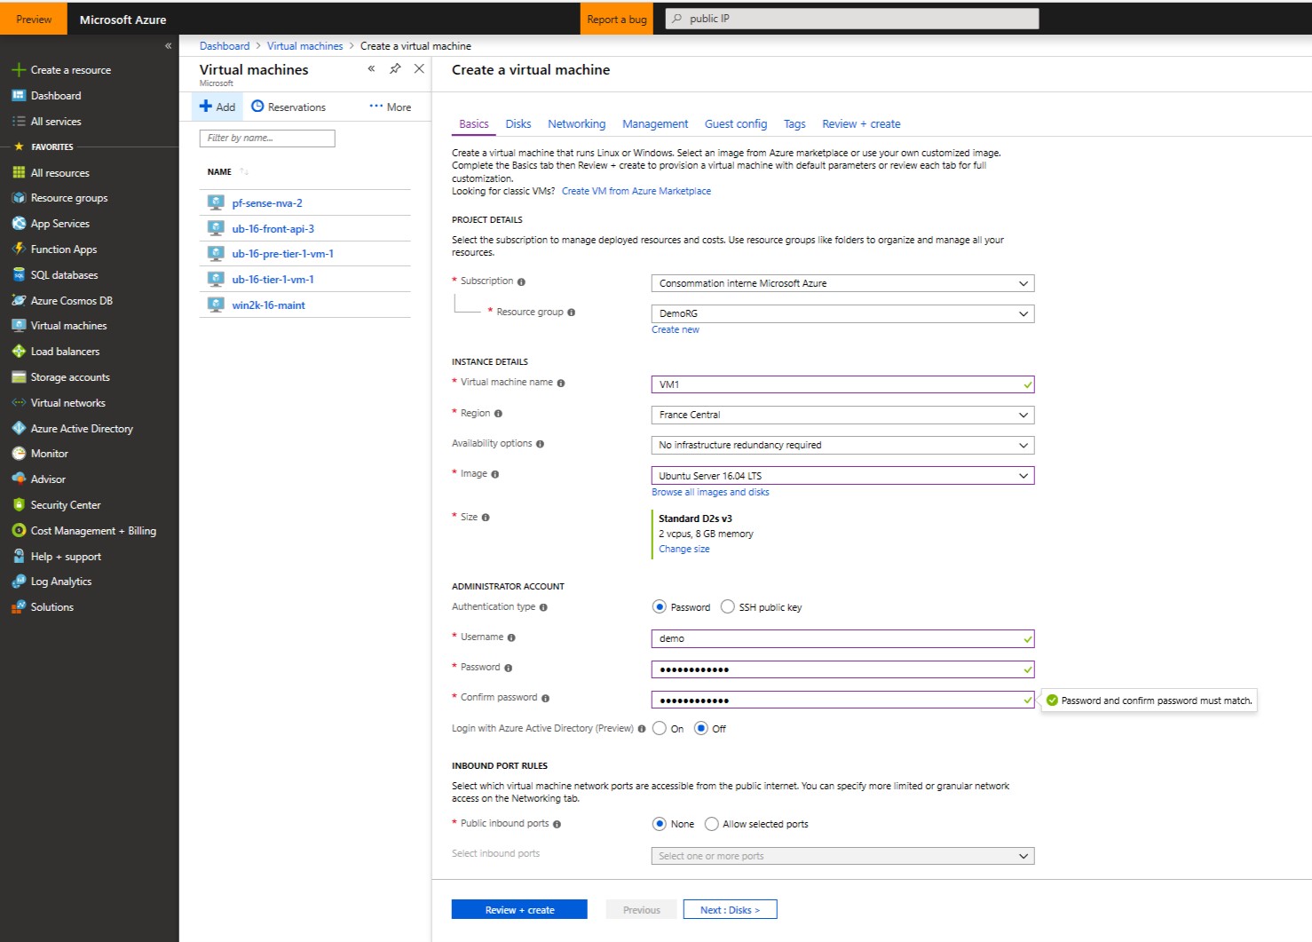Switch to the Tags tab

coord(794,124)
